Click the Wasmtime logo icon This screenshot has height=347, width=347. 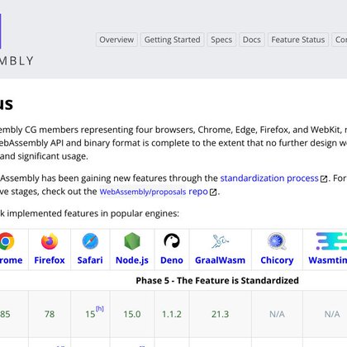click(x=331, y=241)
